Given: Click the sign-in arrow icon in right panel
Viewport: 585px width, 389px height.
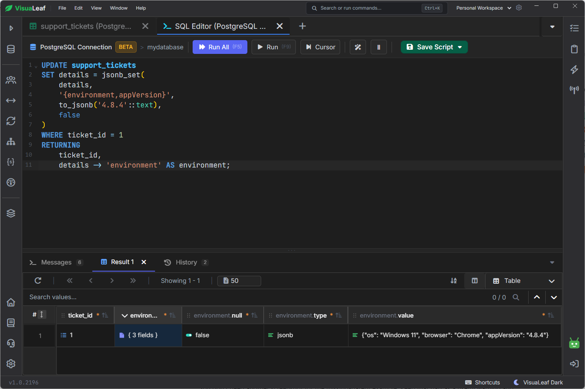Looking at the screenshot, I should [574, 364].
